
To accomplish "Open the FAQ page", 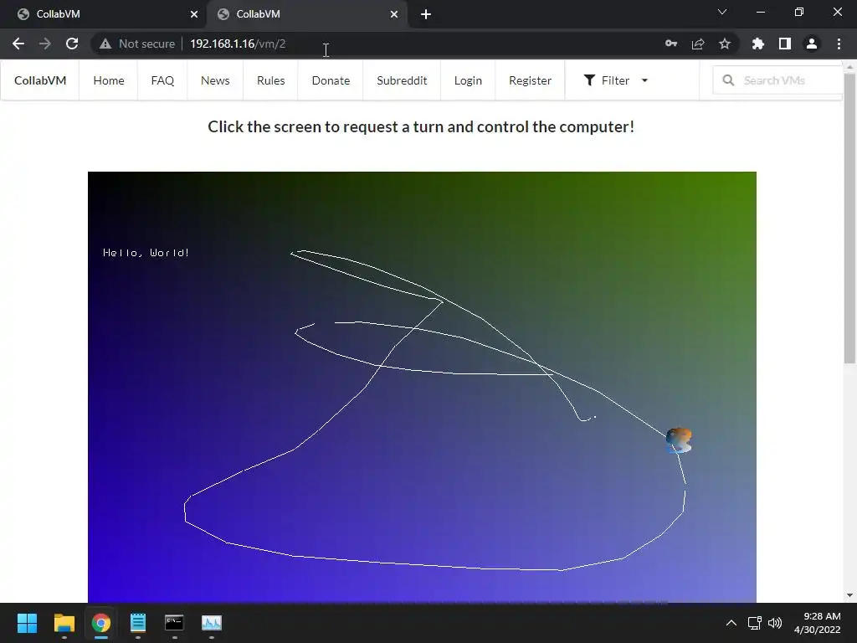I will click(162, 80).
